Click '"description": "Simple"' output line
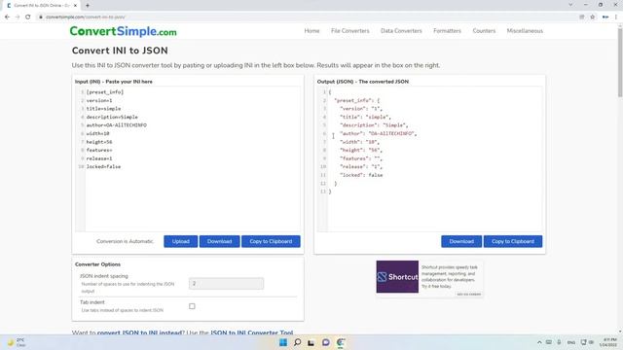Image resolution: width=623 pixels, height=350 pixels. (x=374, y=125)
